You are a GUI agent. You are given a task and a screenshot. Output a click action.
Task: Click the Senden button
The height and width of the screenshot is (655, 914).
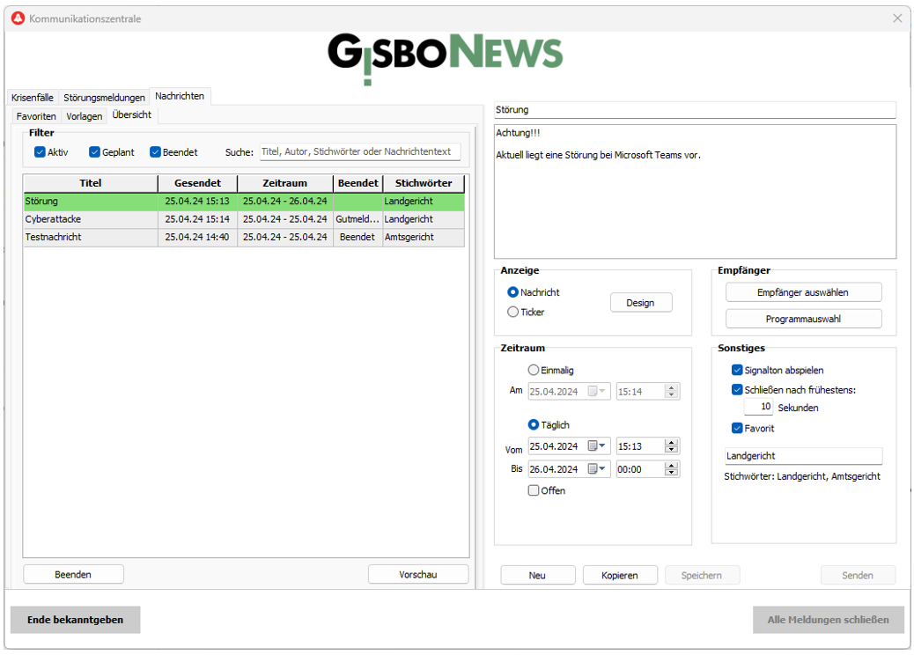pos(858,575)
